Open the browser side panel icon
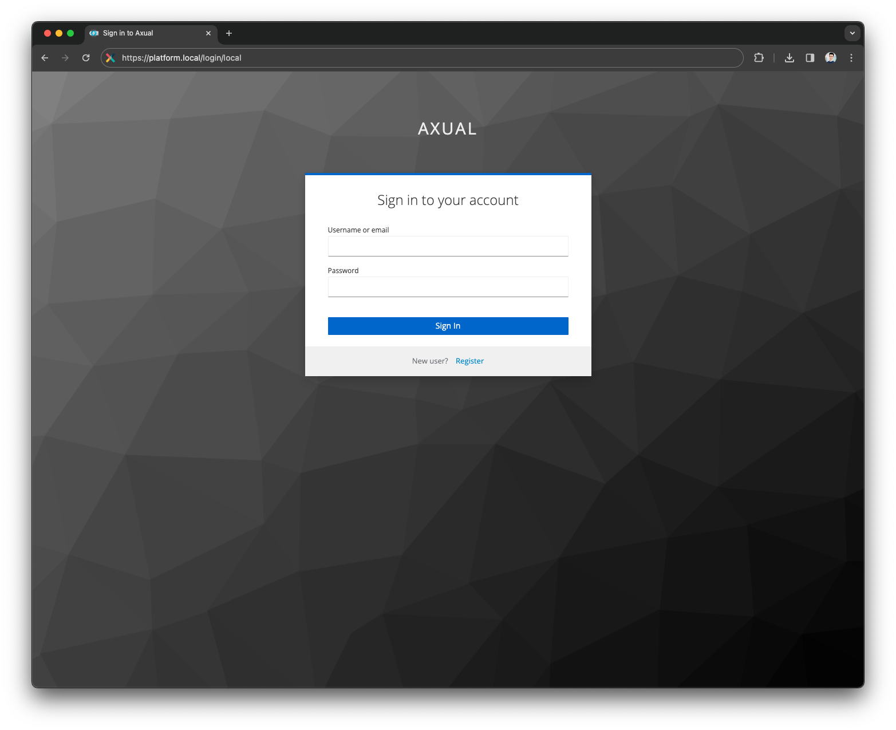Image resolution: width=896 pixels, height=730 pixels. tap(810, 57)
